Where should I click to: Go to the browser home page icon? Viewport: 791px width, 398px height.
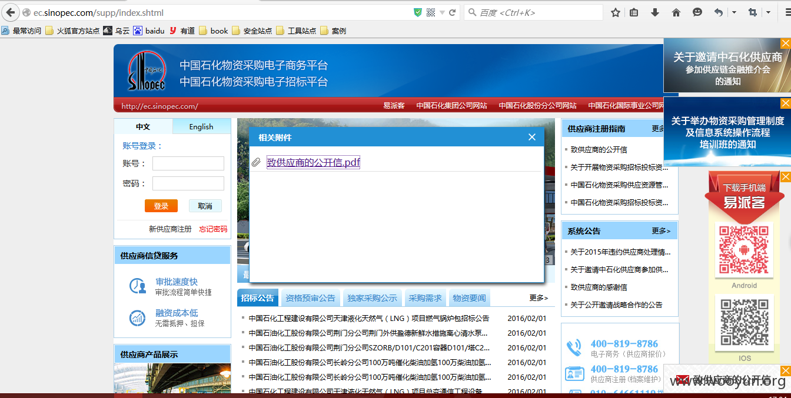(x=676, y=12)
